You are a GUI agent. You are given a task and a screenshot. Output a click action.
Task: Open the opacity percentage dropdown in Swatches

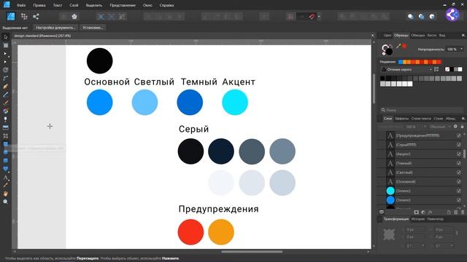point(462,49)
